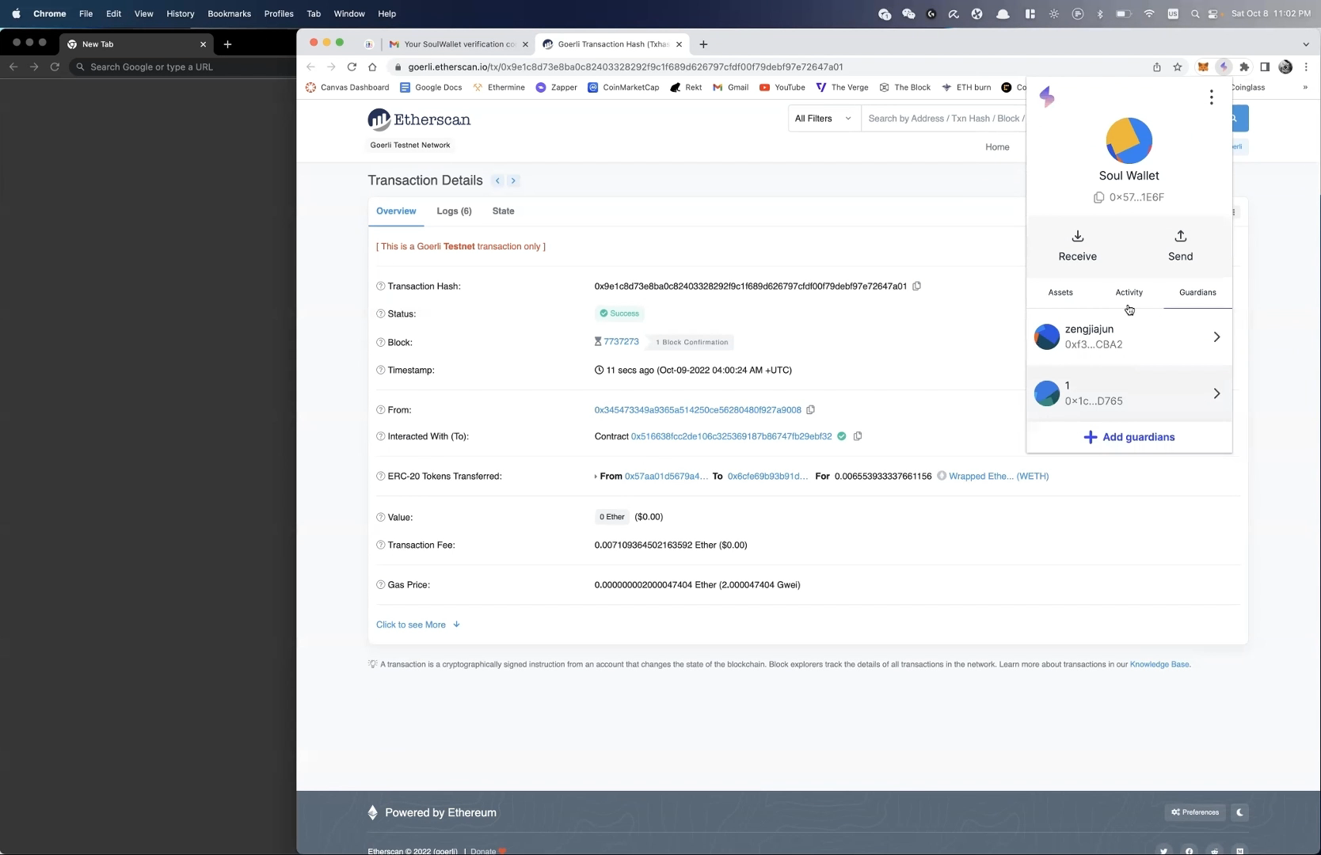Click the Etherscan logo
1321x855 pixels.
[x=419, y=120]
